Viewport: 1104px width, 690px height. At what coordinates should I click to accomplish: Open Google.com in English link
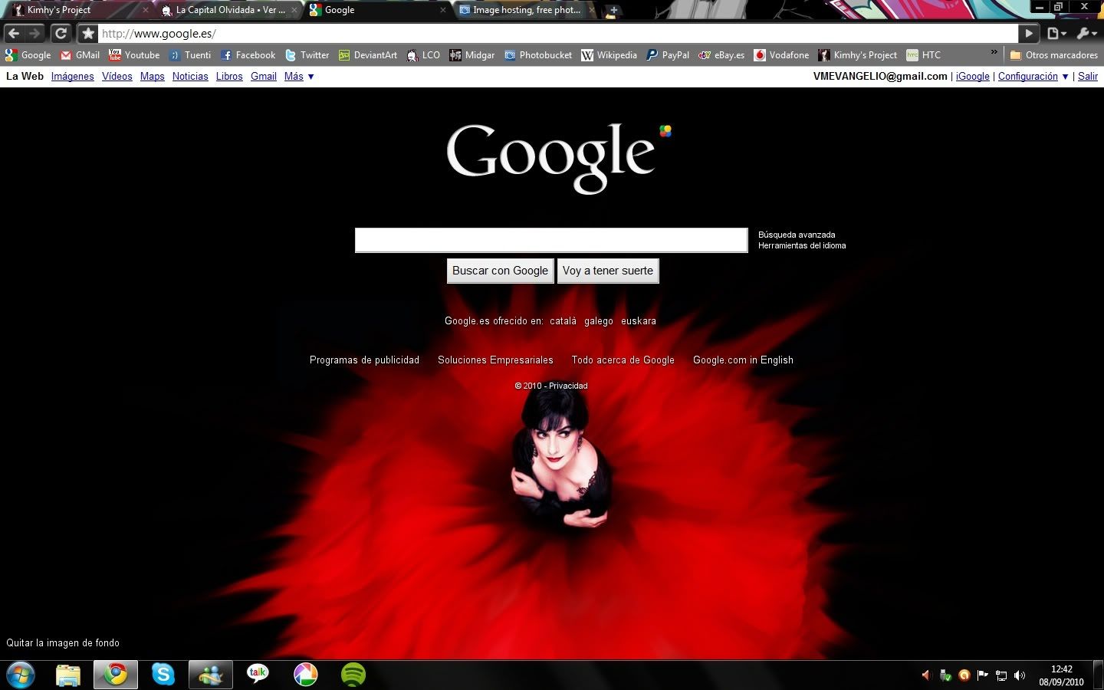pyautogui.click(x=743, y=360)
